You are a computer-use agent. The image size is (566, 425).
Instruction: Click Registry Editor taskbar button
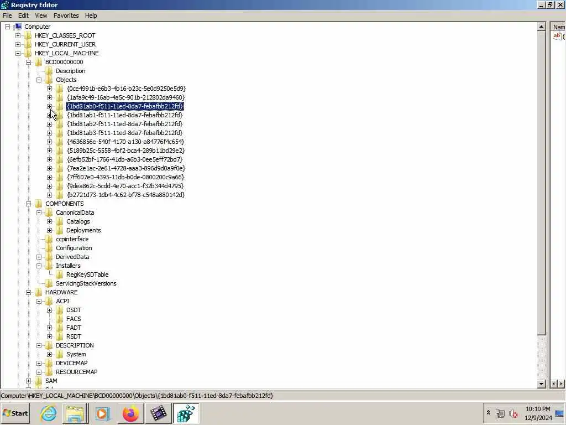[x=186, y=413]
